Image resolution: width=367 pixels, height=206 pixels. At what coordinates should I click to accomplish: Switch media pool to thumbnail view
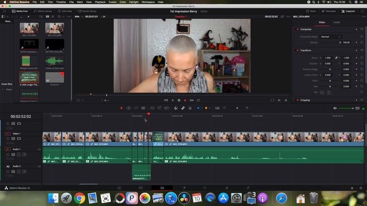tap(48, 17)
